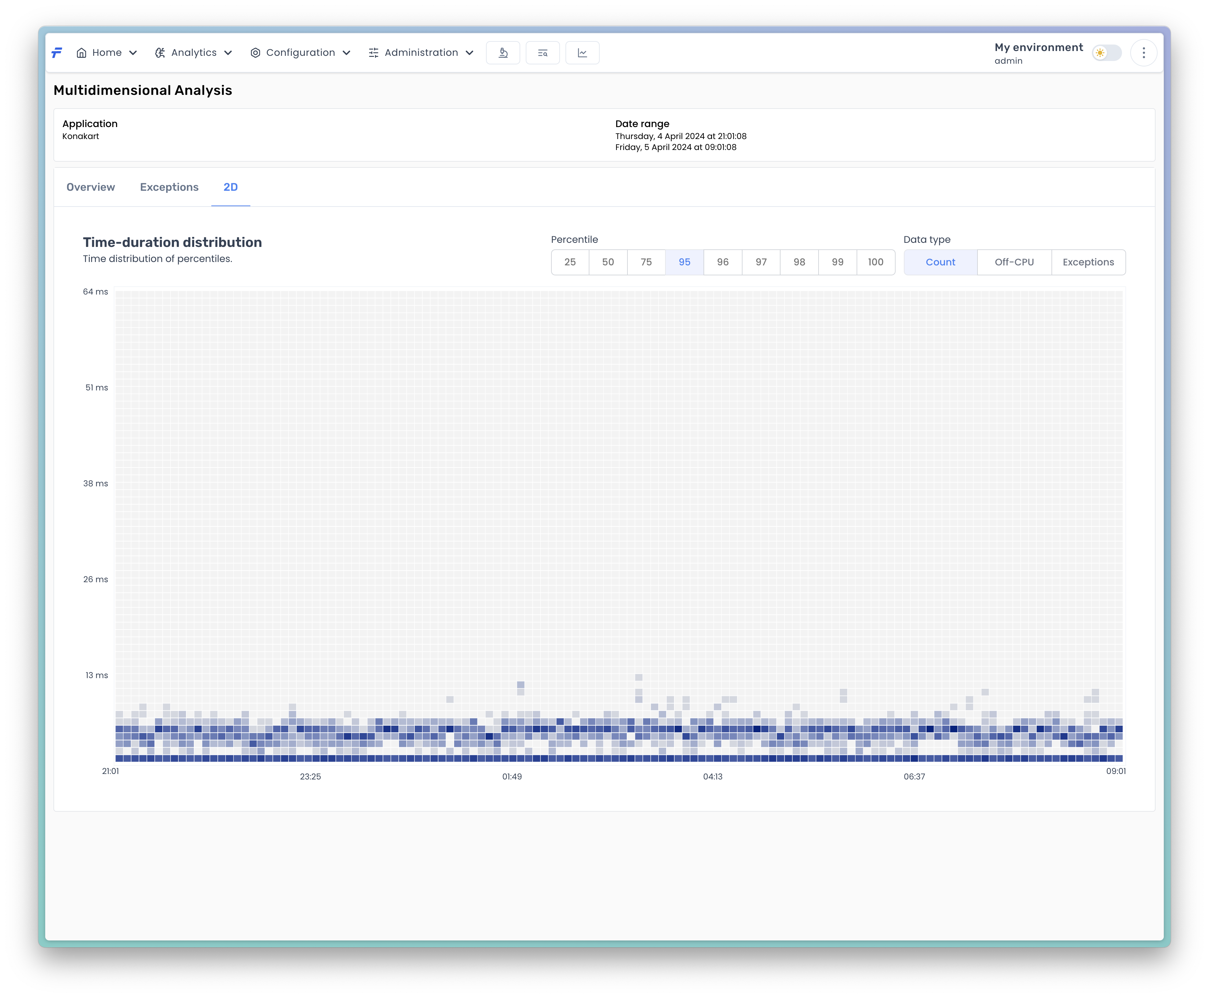This screenshot has width=1209, height=998.
Task: Open the list search toolbar button
Action: coord(543,53)
